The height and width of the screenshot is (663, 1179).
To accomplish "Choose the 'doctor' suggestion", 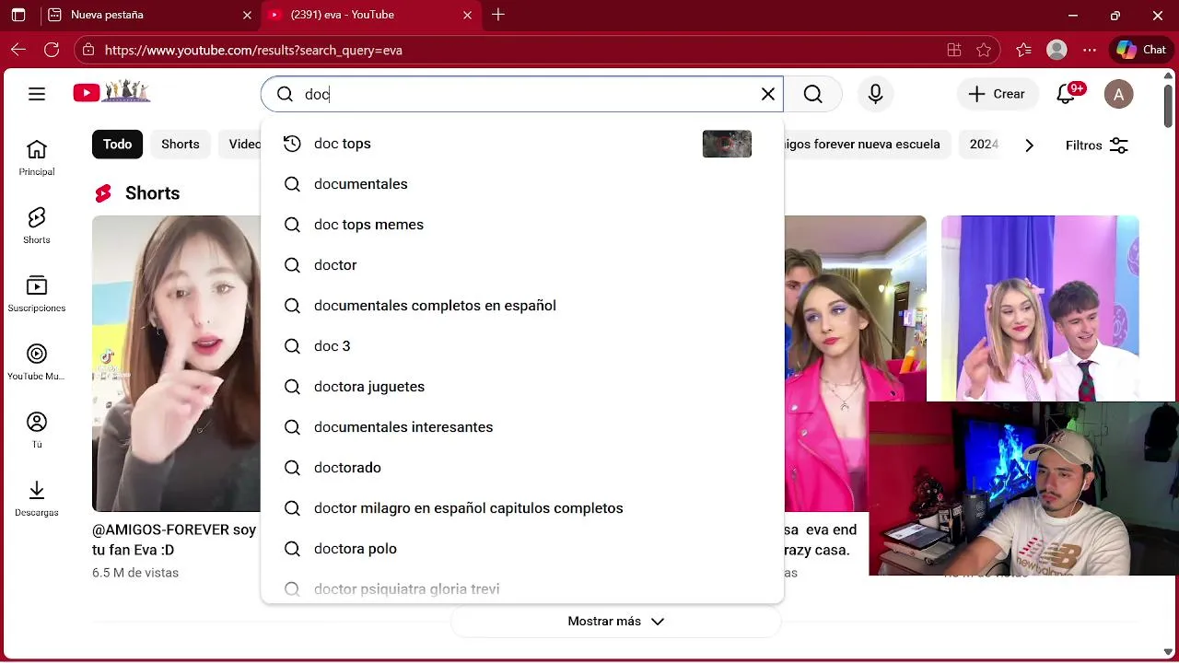I will pyautogui.click(x=522, y=265).
